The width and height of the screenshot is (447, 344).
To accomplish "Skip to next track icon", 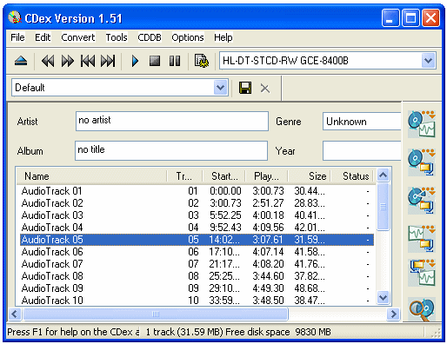I will coord(108,61).
